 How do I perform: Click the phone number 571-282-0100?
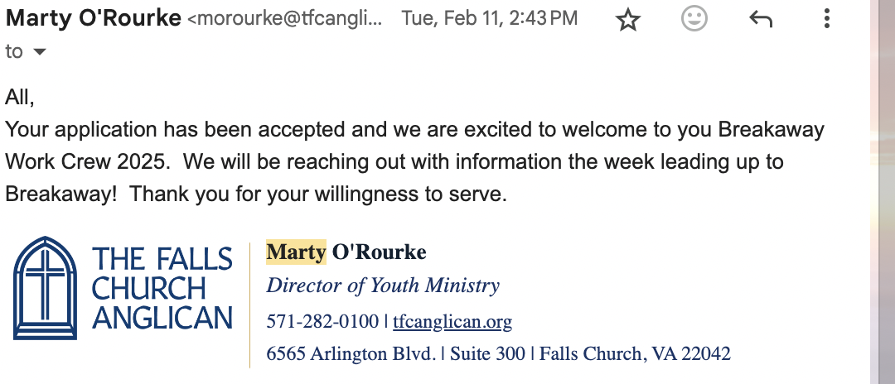click(x=322, y=321)
